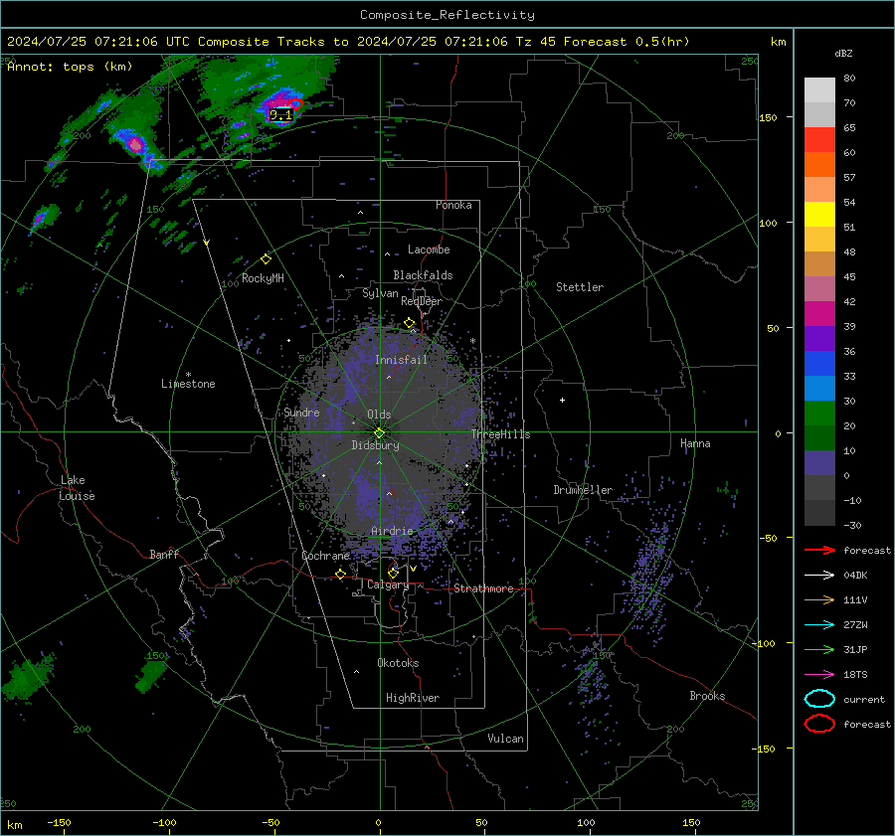Click the 18TS legend label
Image resolution: width=895 pixels, height=836 pixels.
pyautogui.click(x=855, y=675)
